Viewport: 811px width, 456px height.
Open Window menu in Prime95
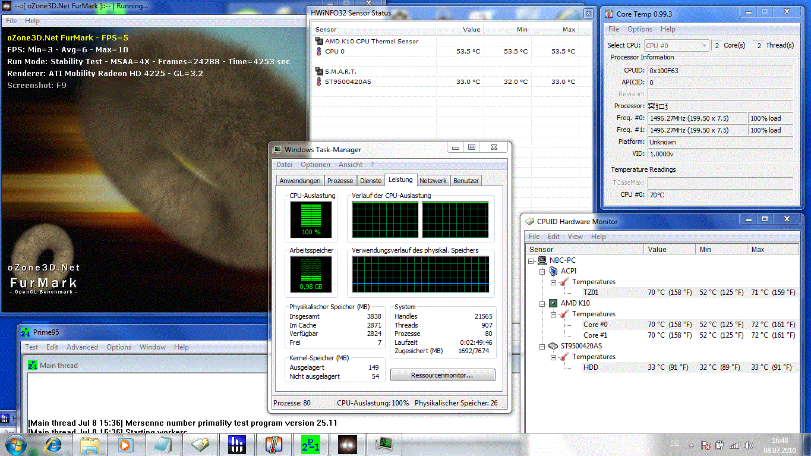point(153,347)
